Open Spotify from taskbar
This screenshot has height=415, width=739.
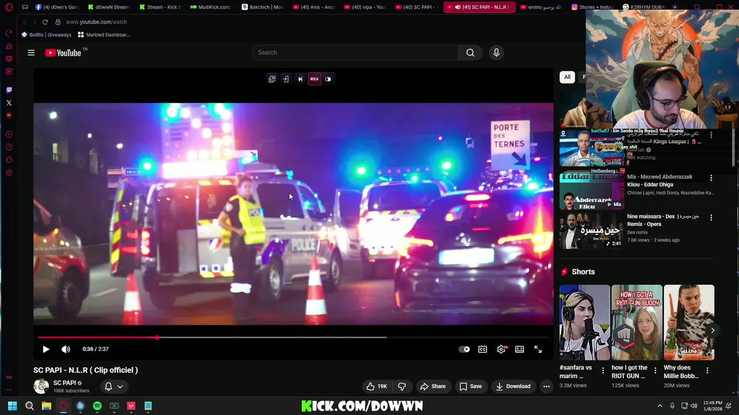pos(97,406)
